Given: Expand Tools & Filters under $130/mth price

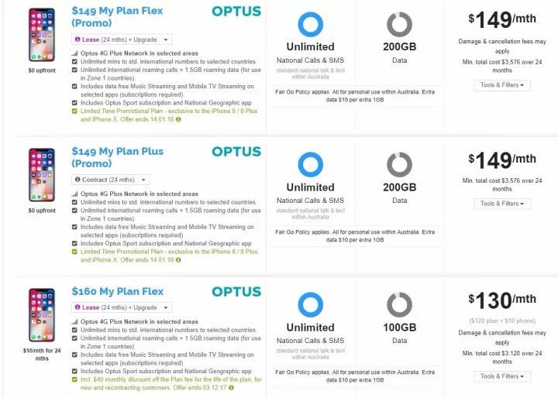Looking at the screenshot, I should point(502,376).
